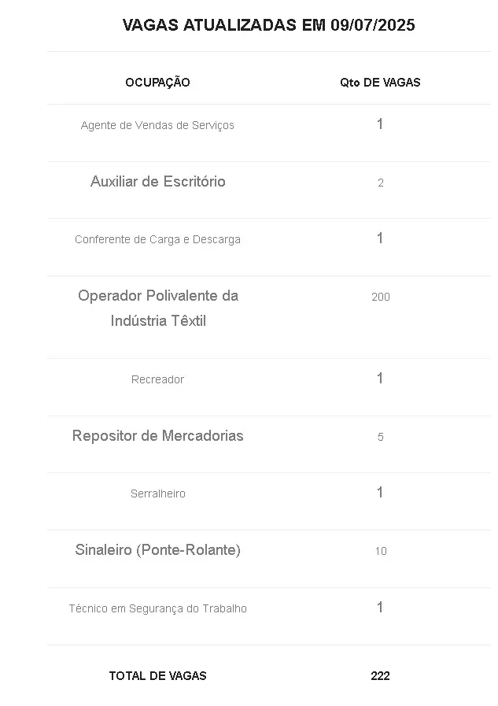Click the 'VAGAS ATUALIZADAS EM 09/07/2025' title

point(268,25)
